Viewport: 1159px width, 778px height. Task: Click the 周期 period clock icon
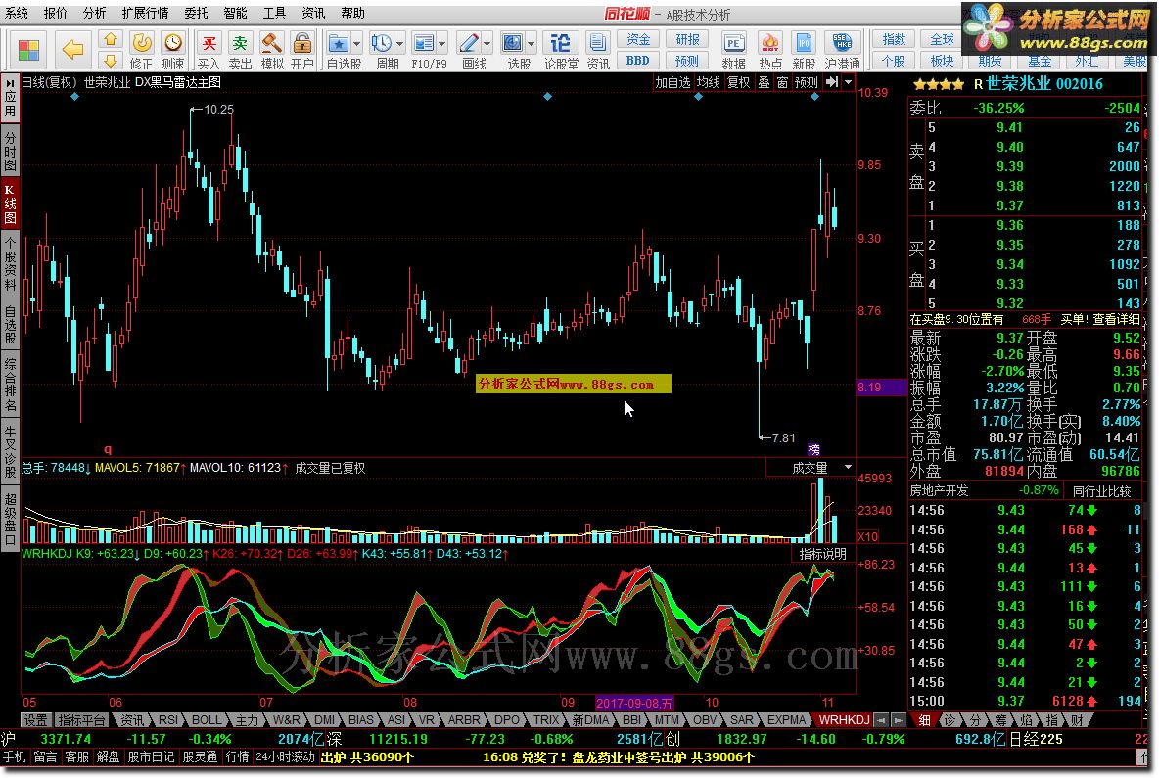pos(382,50)
